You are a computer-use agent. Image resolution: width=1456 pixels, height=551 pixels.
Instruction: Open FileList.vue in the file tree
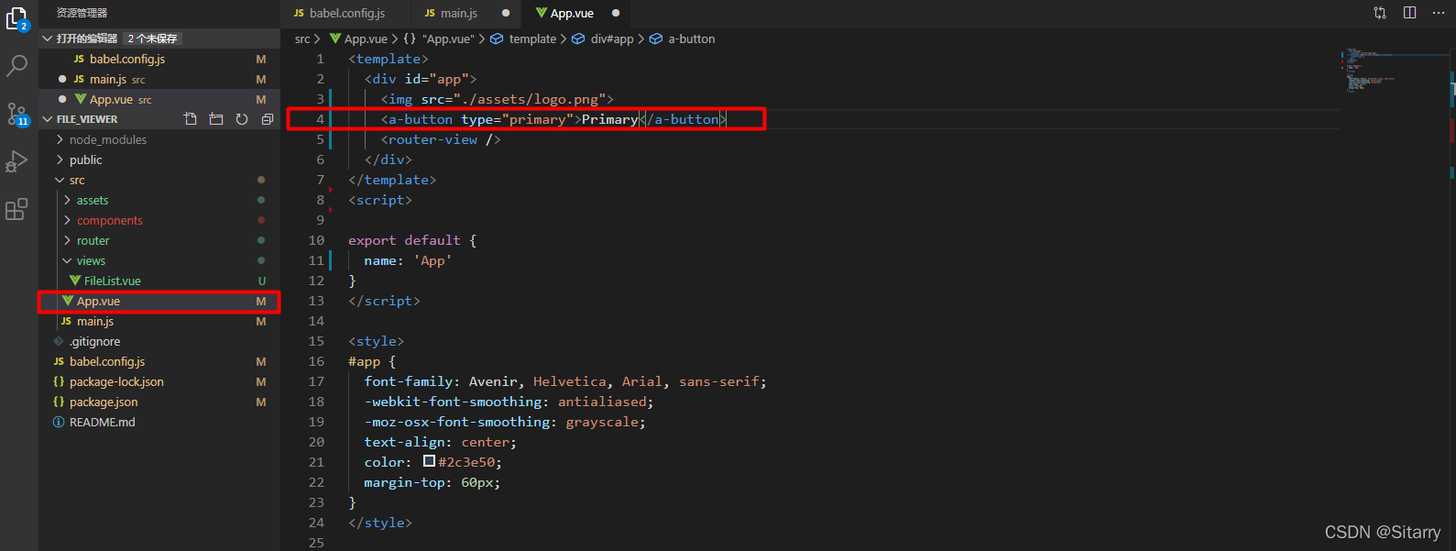pyautogui.click(x=159, y=281)
